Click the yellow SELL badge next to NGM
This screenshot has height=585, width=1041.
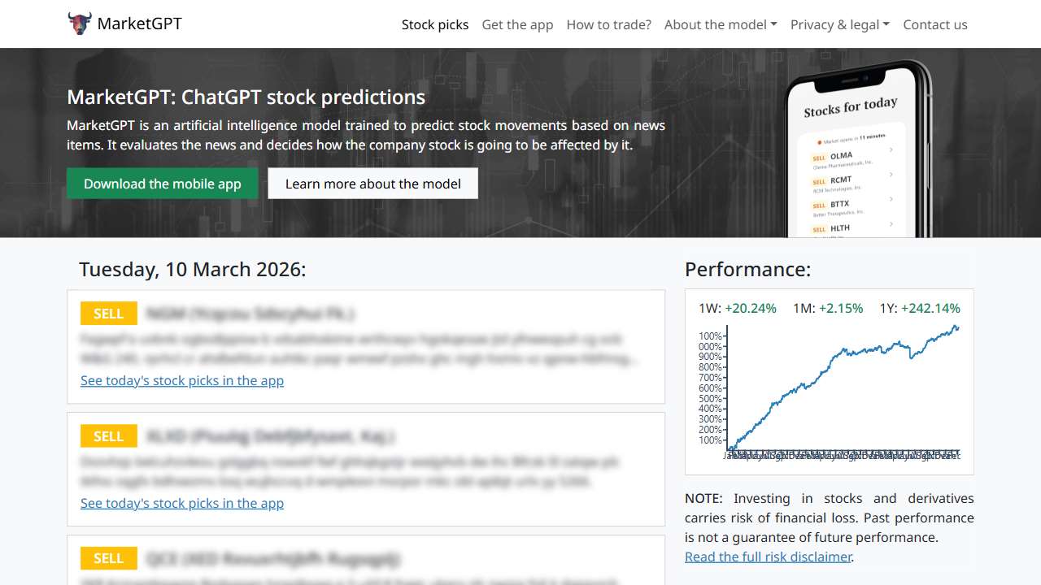pyautogui.click(x=108, y=313)
